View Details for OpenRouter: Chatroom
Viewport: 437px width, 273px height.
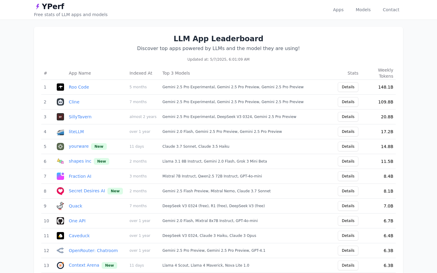[x=348, y=251]
